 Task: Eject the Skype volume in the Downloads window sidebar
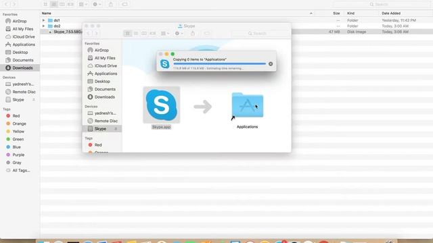click(34, 99)
